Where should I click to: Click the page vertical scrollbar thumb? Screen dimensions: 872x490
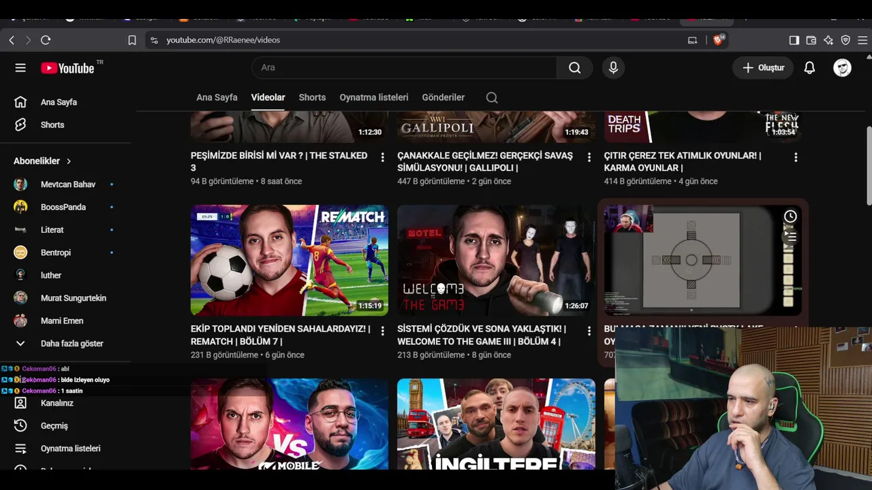869,165
